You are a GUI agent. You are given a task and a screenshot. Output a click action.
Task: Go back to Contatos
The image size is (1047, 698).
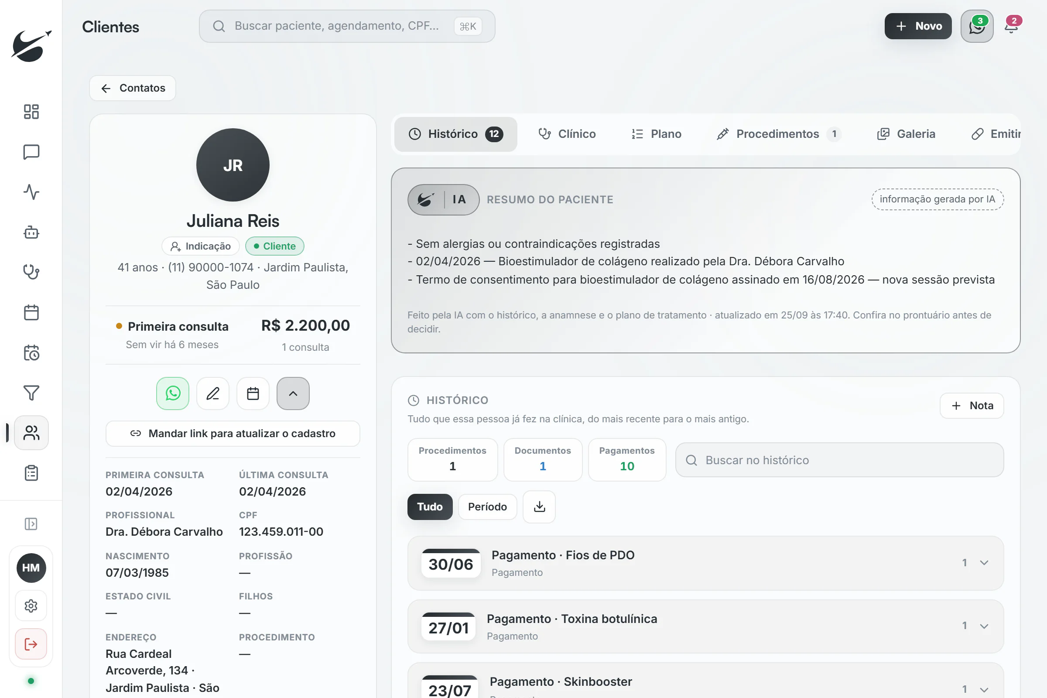pyautogui.click(x=133, y=88)
